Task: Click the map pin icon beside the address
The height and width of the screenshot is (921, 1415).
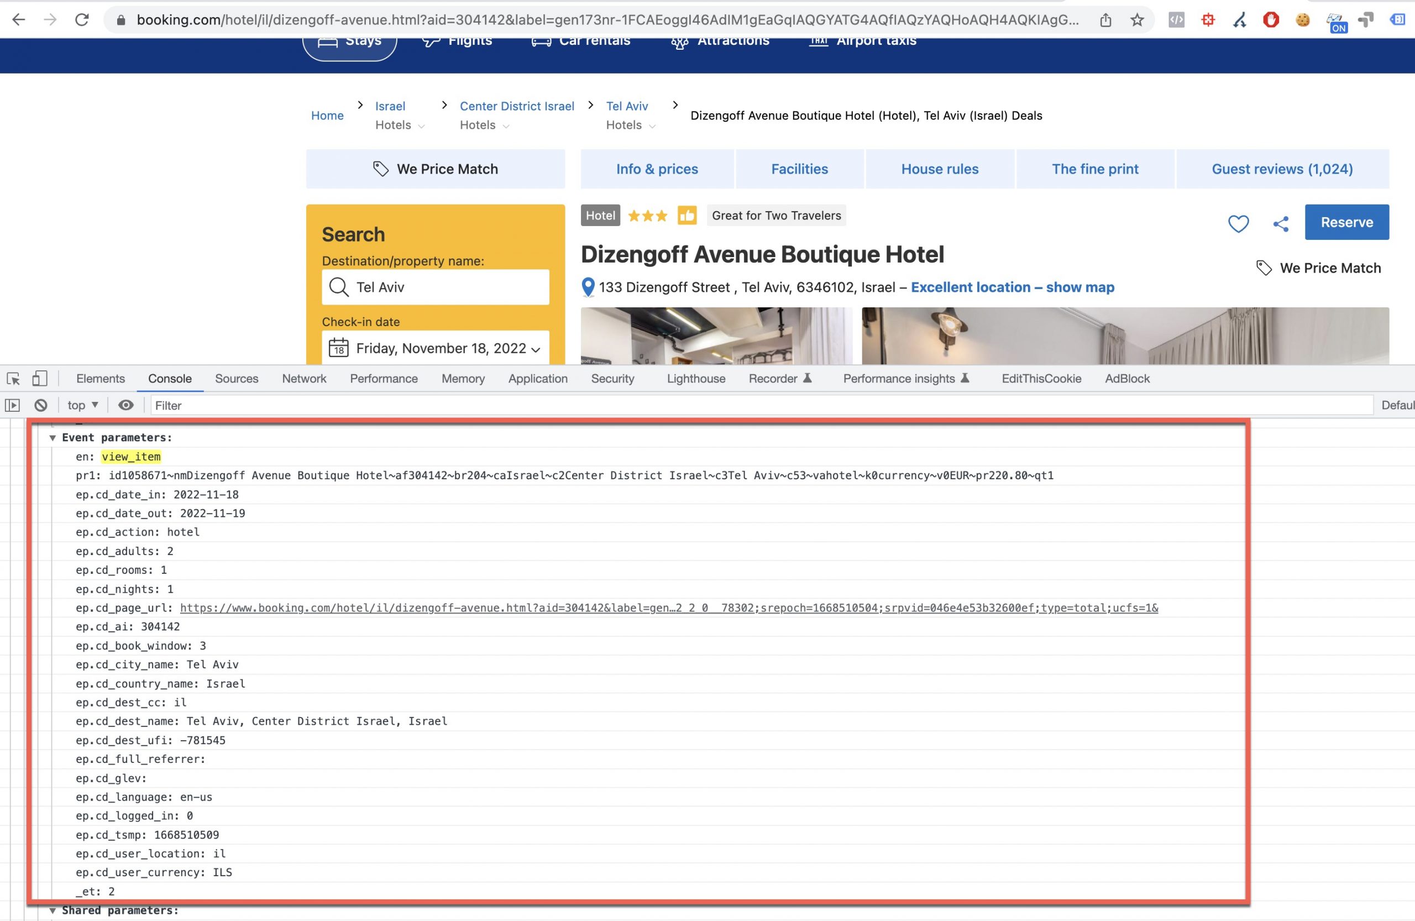Action: pyautogui.click(x=588, y=287)
